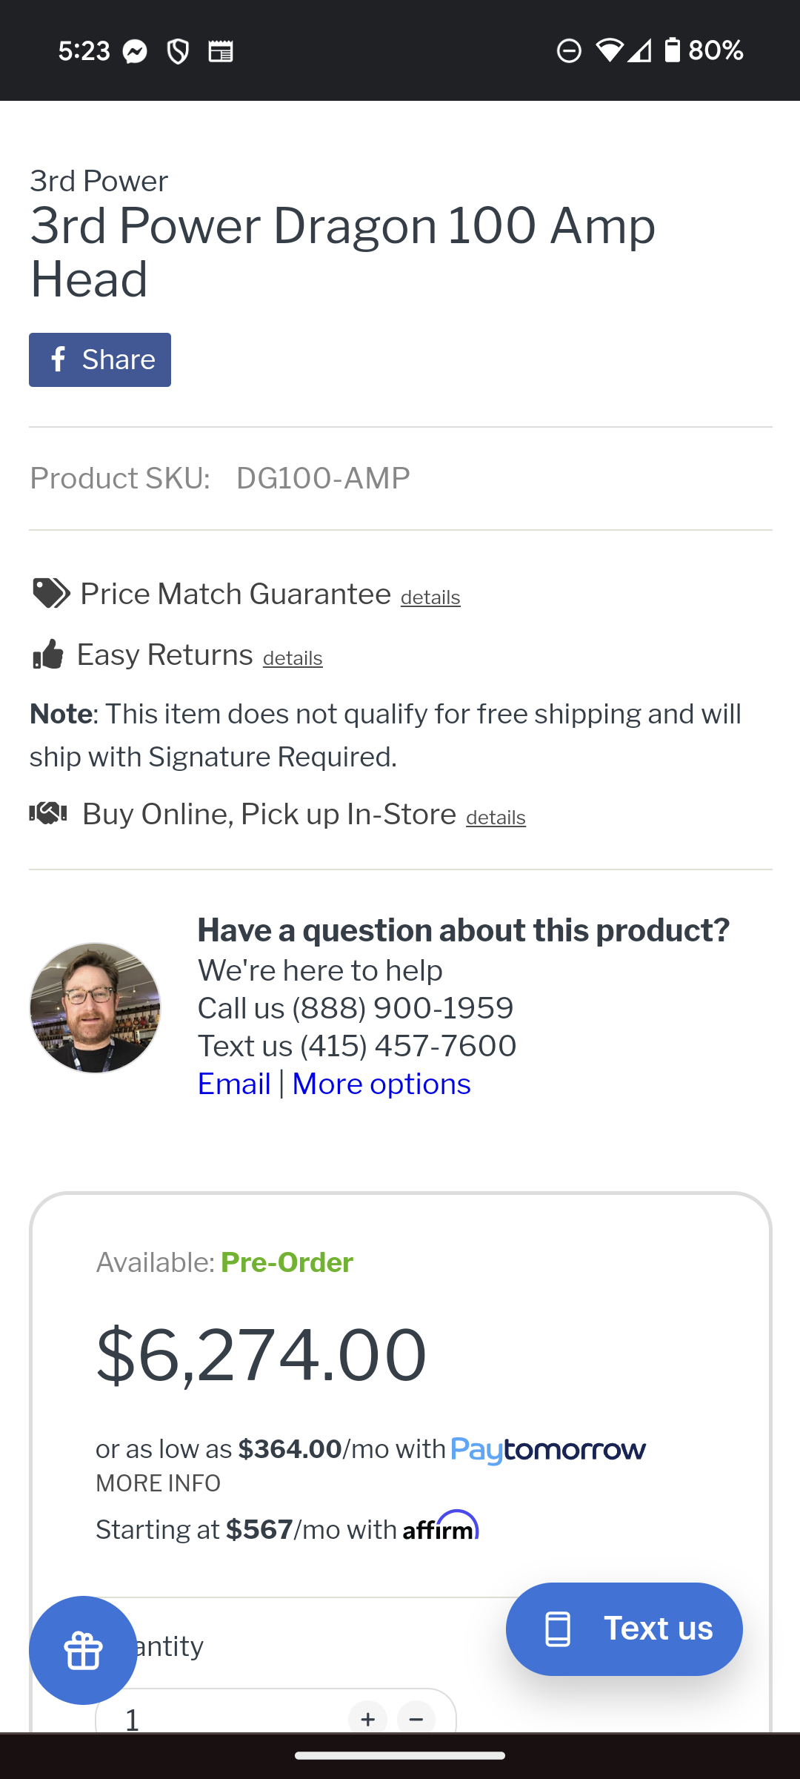Tap the battery icon in status bar
Screen dimensions: 800x1779
click(x=672, y=50)
